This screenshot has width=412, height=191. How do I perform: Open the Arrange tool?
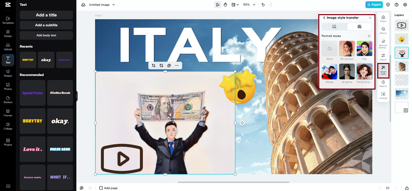click(383, 95)
